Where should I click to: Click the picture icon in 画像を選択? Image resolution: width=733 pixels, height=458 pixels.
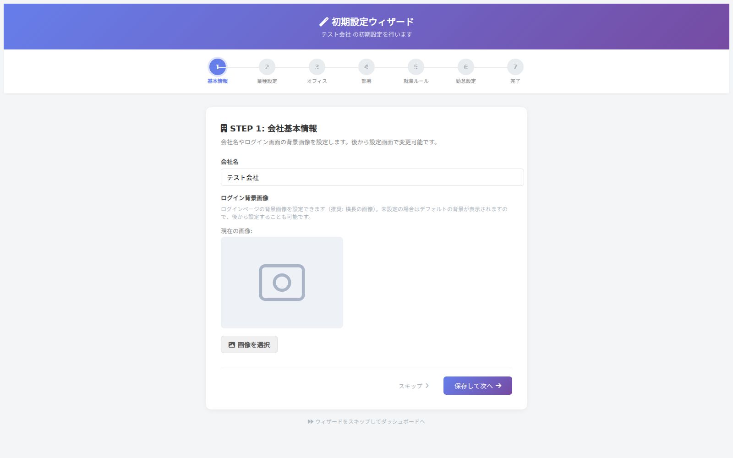[232, 345]
